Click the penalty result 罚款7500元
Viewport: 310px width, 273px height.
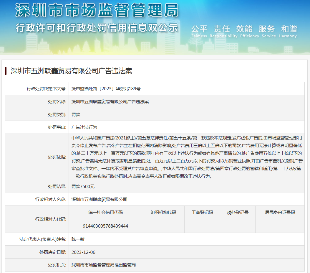click(83, 187)
